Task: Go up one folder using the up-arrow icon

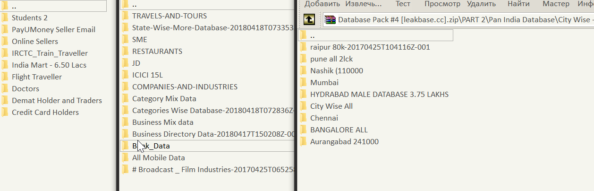Action: (309, 20)
